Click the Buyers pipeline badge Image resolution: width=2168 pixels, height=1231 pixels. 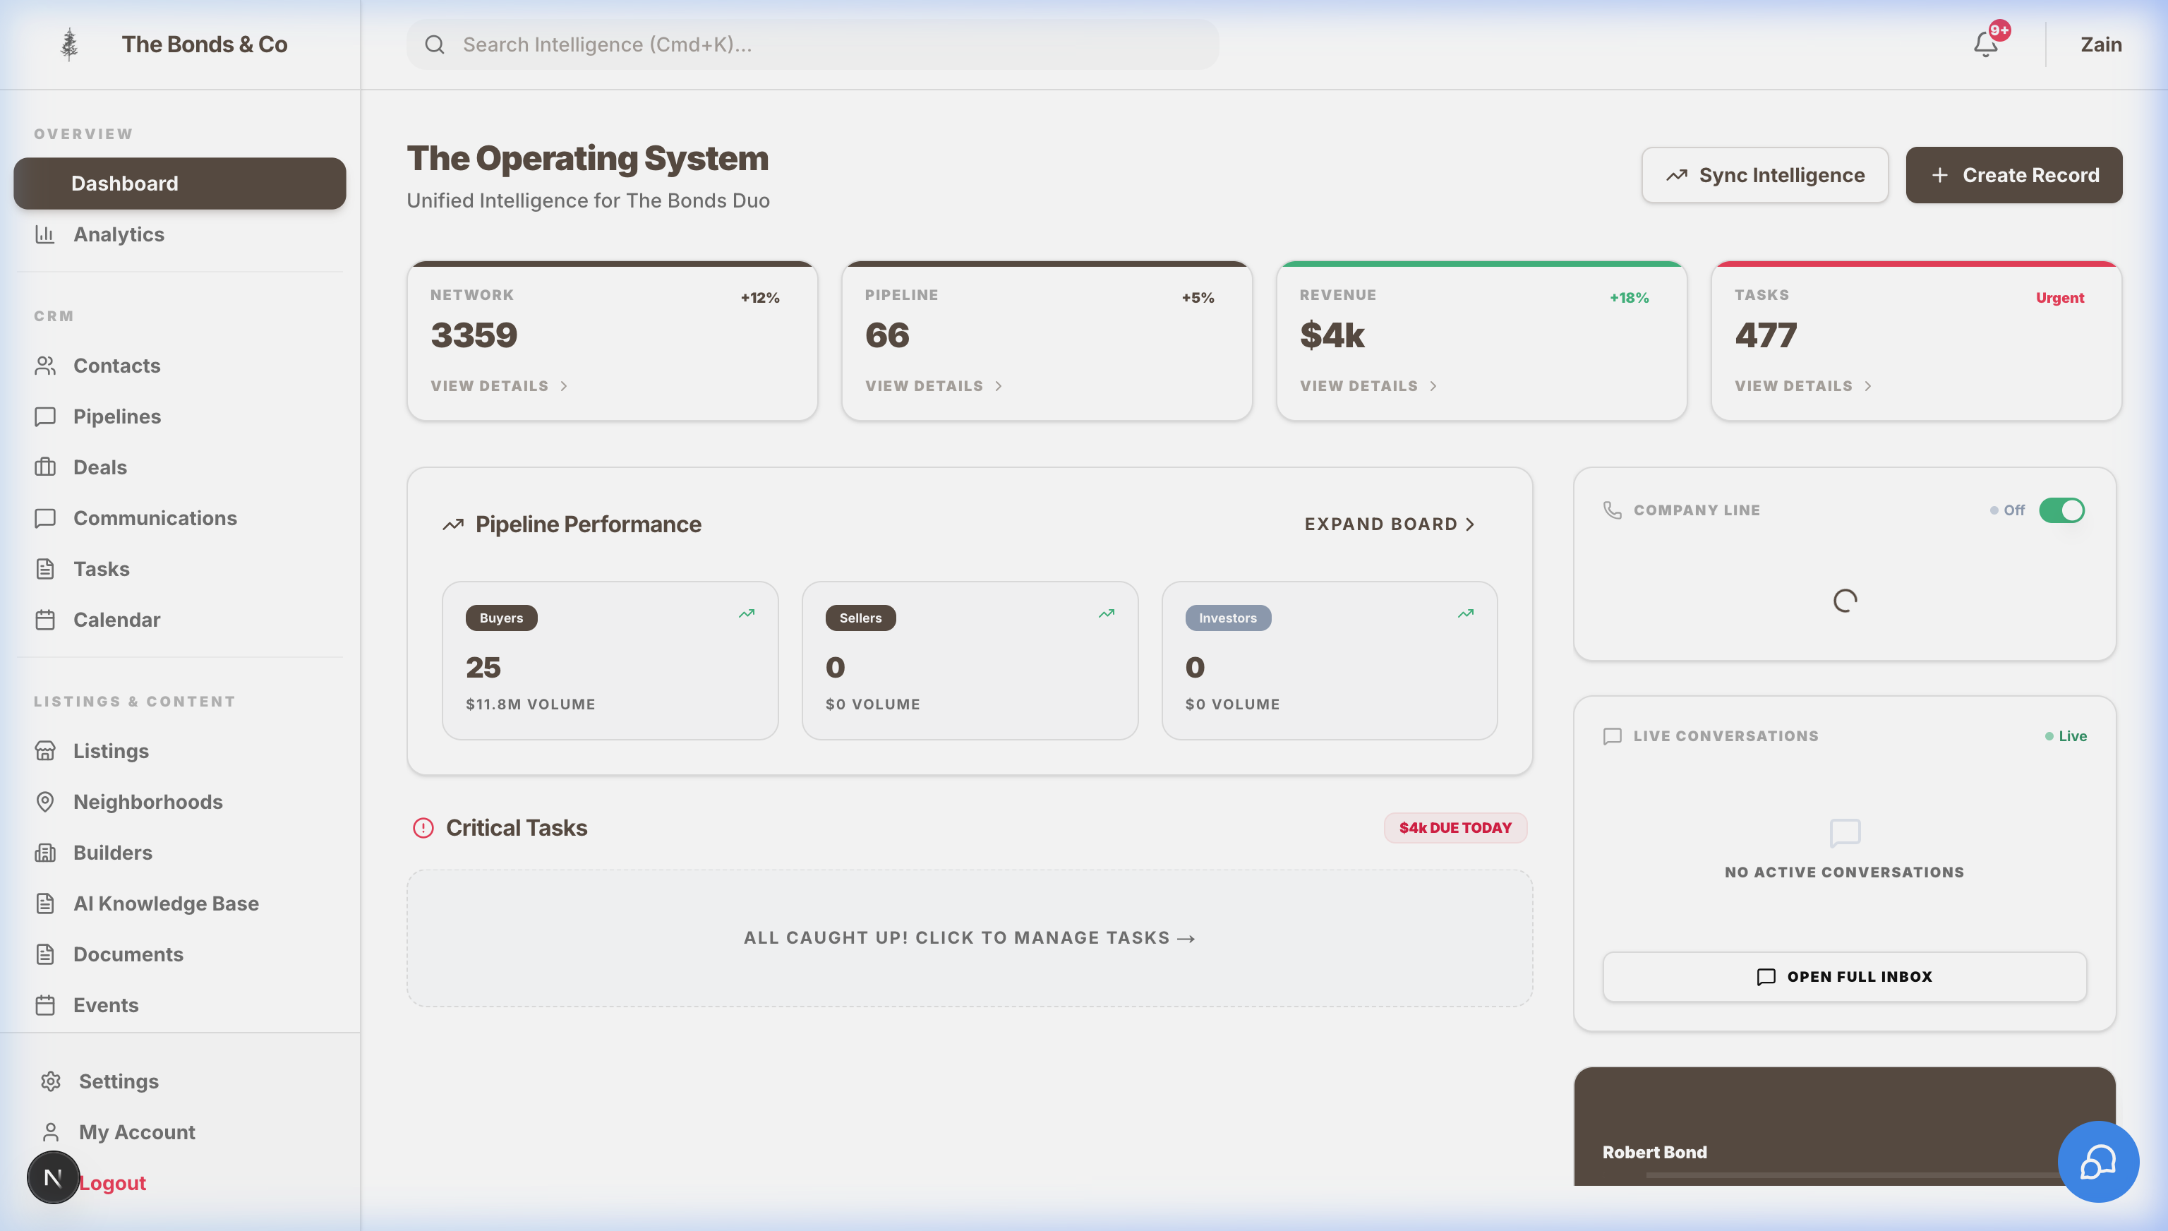(501, 618)
